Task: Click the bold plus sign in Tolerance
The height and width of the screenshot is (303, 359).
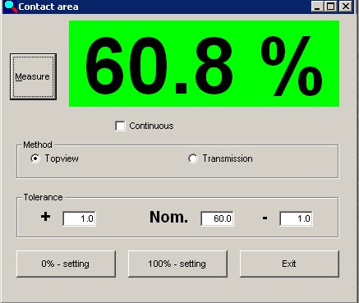Action: [45, 217]
